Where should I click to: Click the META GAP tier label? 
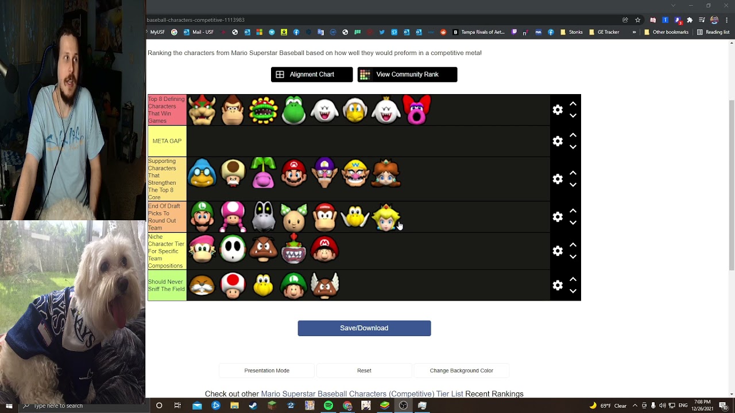click(x=167, y=141)
